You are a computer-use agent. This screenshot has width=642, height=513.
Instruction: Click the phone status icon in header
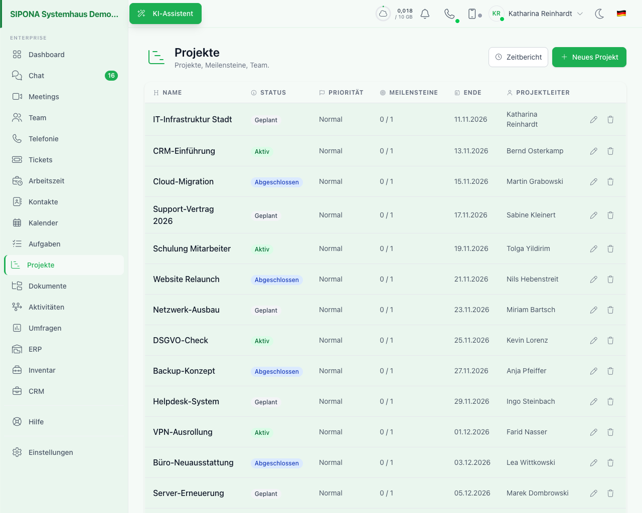coord(449,14)
